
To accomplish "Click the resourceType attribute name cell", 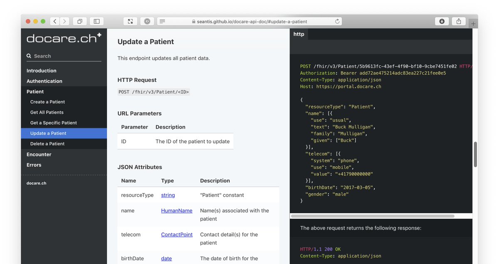I will [x=137, y=195].
